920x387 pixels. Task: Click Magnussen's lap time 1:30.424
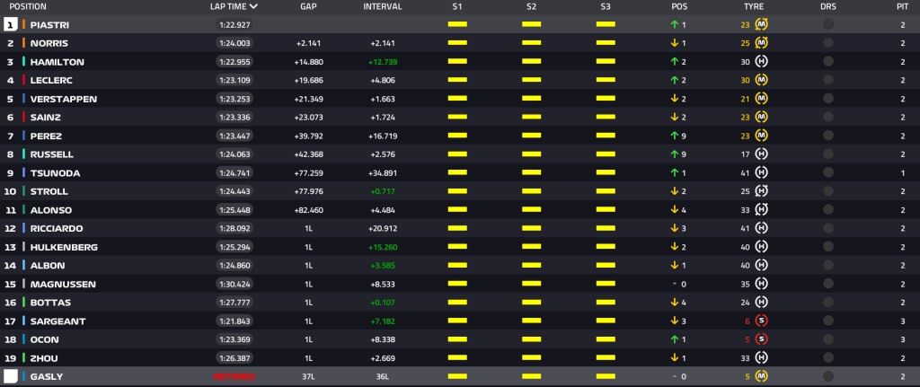point(234,285)
